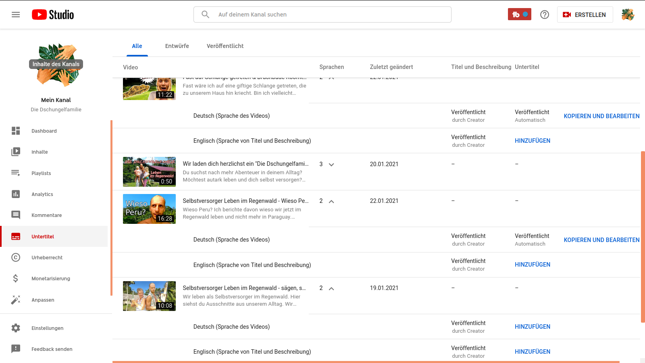645x363 pixels.
Task: Click the YouTube Studio logo
Action: (53, 15)
